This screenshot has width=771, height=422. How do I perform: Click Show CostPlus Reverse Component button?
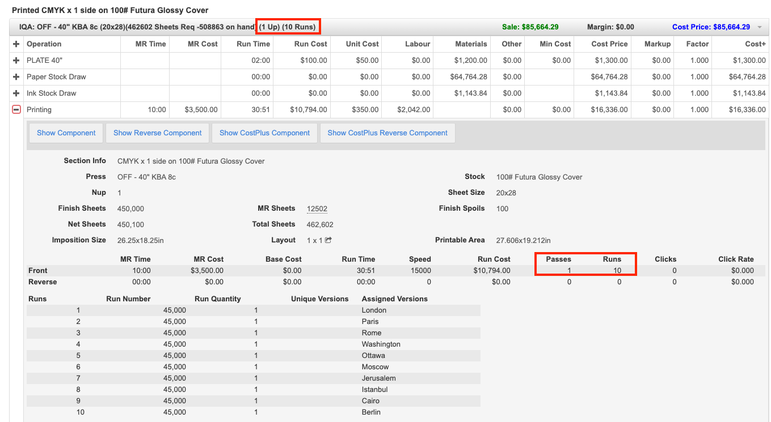point(387,133)
